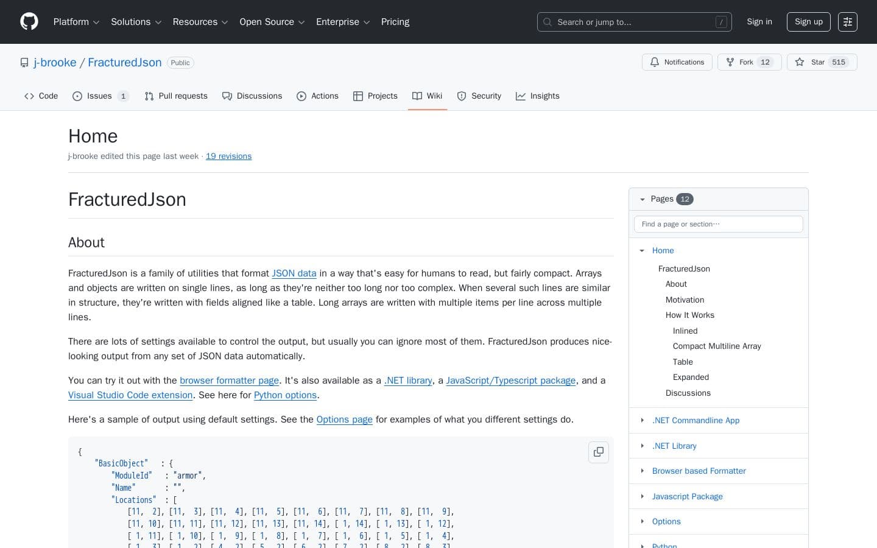Open Home in the pages sidebar
This screenshot has height=548, width=877.
[x=663, y=251]
